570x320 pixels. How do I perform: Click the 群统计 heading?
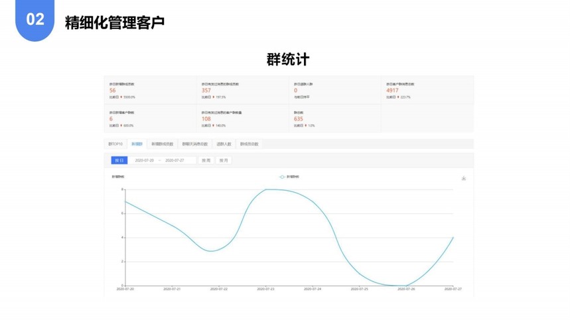(x=288, y=60)
